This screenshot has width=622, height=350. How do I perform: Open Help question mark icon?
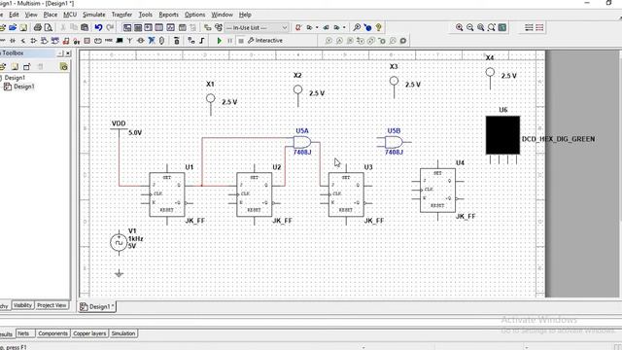[378, 27]
